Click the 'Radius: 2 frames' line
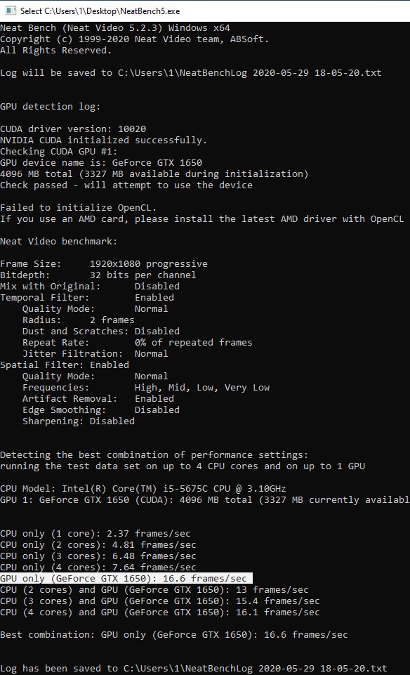Viewport: 410px width, 675px height. coord(79,320)
